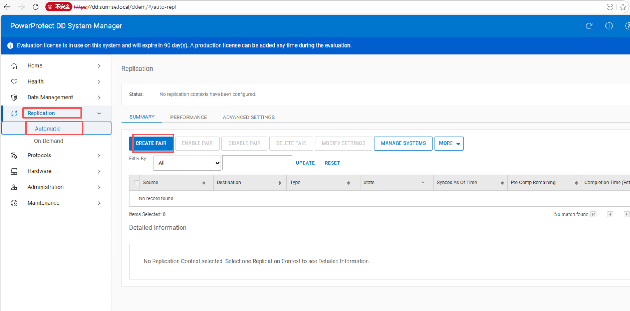Click the RESET filter link
Viewport: 630px width, 311px height.
pos(332,163)
